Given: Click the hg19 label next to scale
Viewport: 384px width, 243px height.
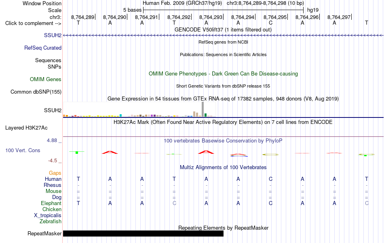Looking at the screenshot, I should click(313, 10).
